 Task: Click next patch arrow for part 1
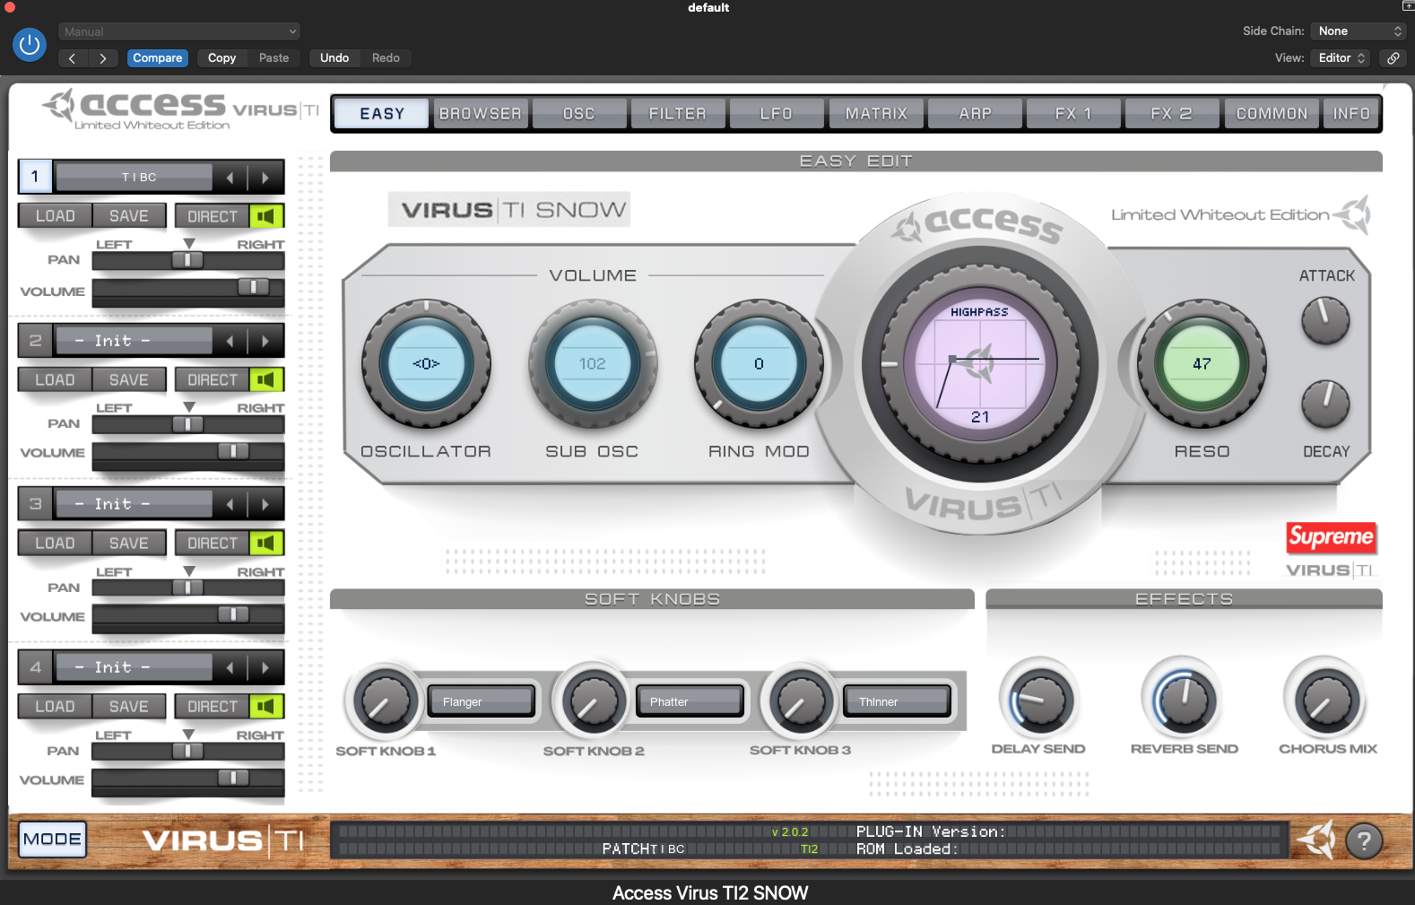(265, 178)
